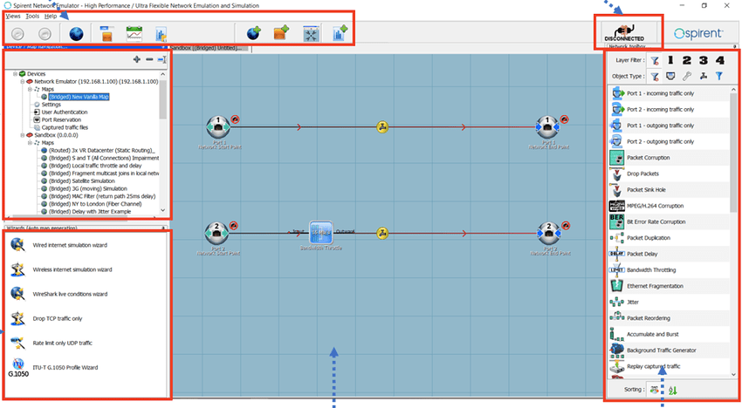Click the converging arrows network icon
The image size is (742, 408).
[x=312, y=34]
